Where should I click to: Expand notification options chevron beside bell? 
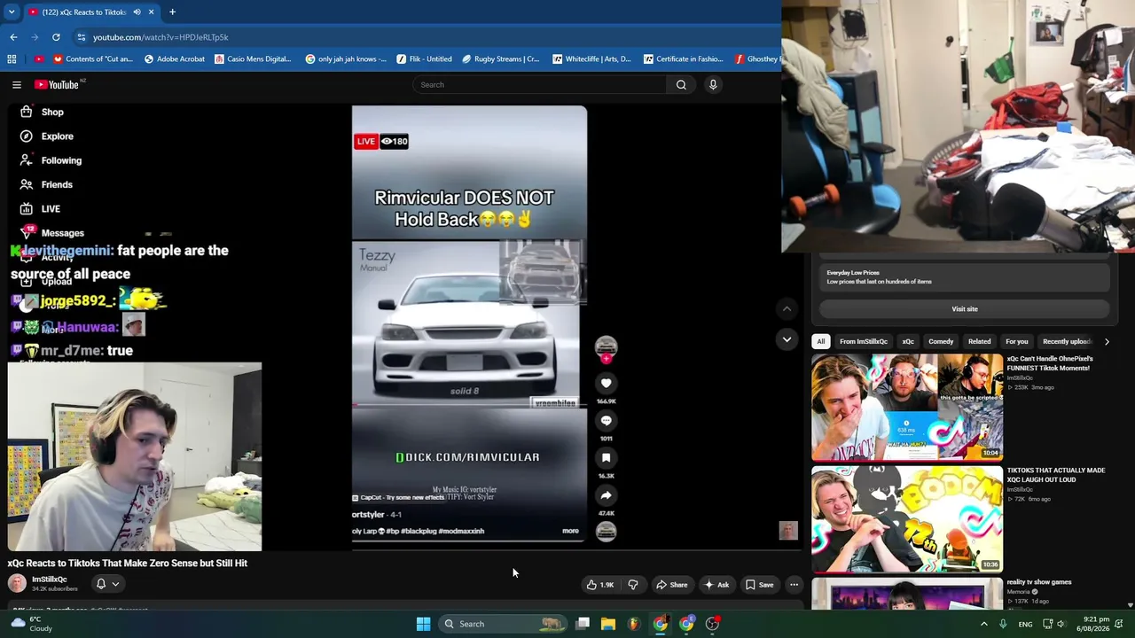tap(115, 584)
